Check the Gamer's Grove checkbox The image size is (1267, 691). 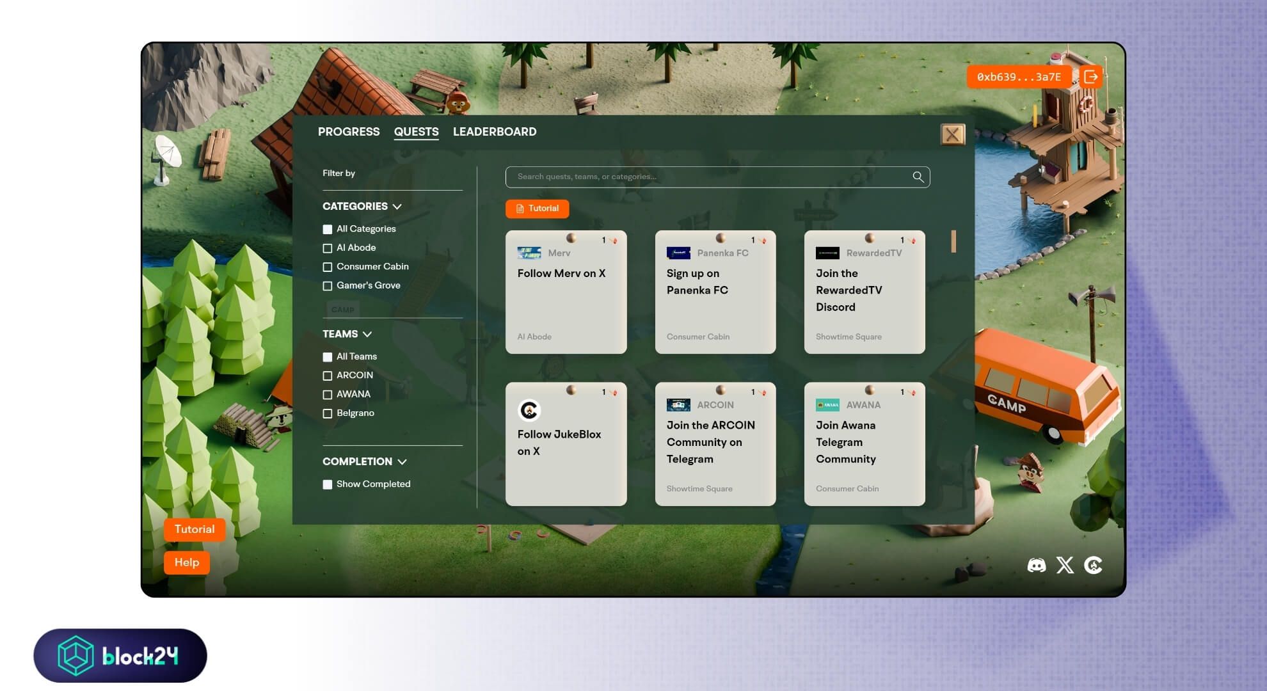click(328, 286)
